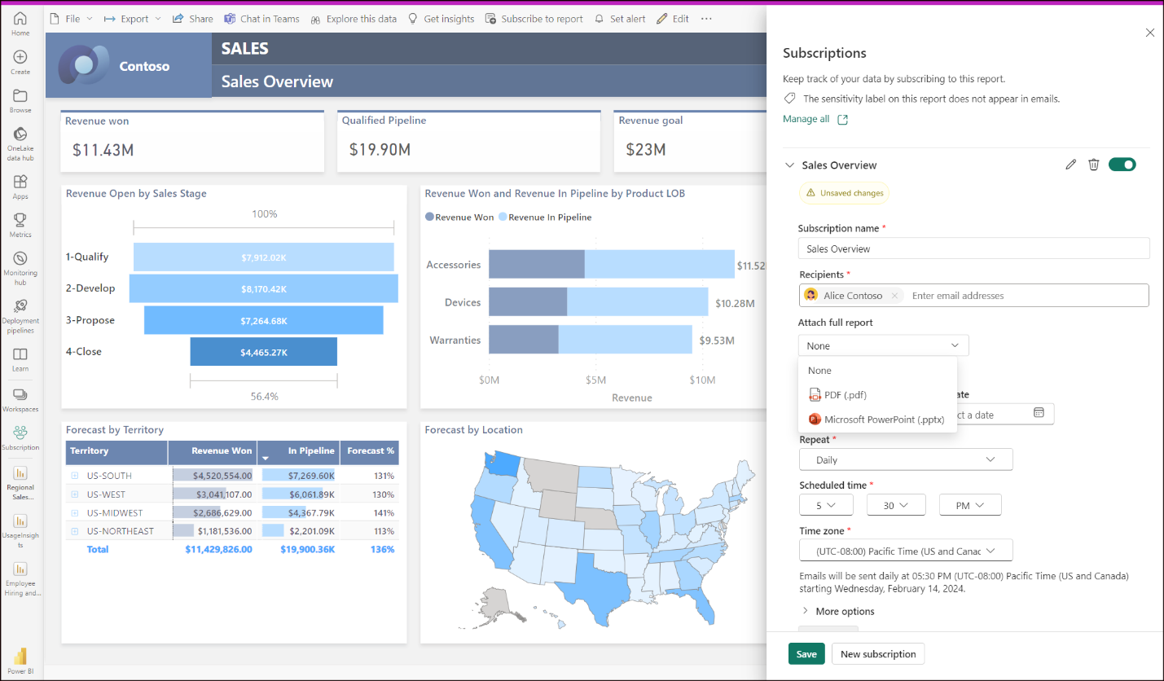Choose Microsoft PowerPoint (.pptx) option
Image resolution: width=1164 pixels, height=681 pixels.
(883, 420)
